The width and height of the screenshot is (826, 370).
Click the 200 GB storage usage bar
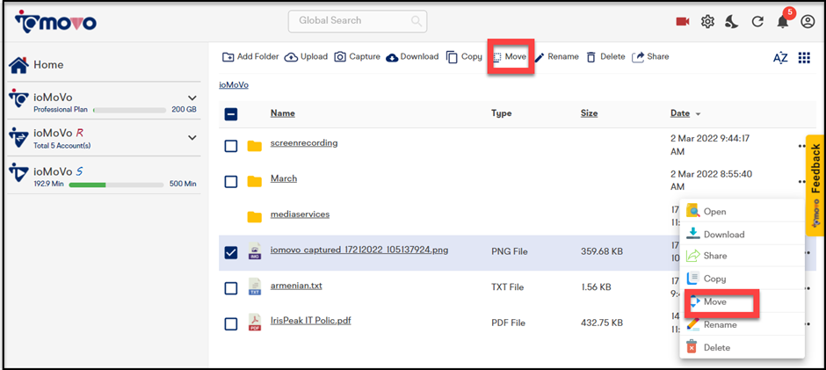coord(129,110)
